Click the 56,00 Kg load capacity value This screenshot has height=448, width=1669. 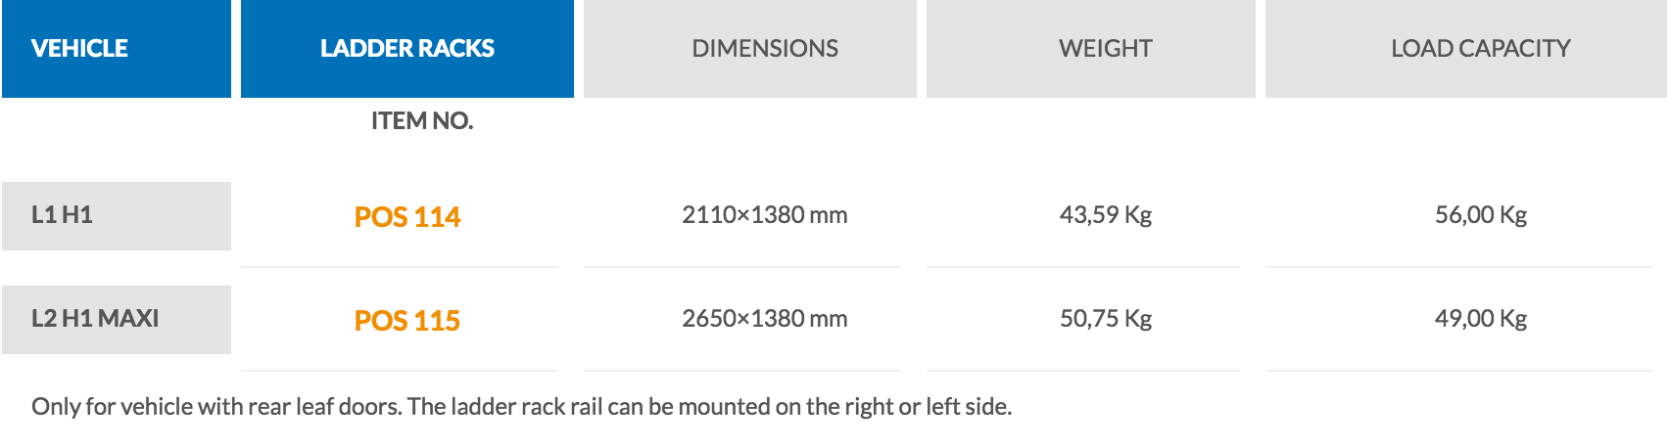[1481, 214]
